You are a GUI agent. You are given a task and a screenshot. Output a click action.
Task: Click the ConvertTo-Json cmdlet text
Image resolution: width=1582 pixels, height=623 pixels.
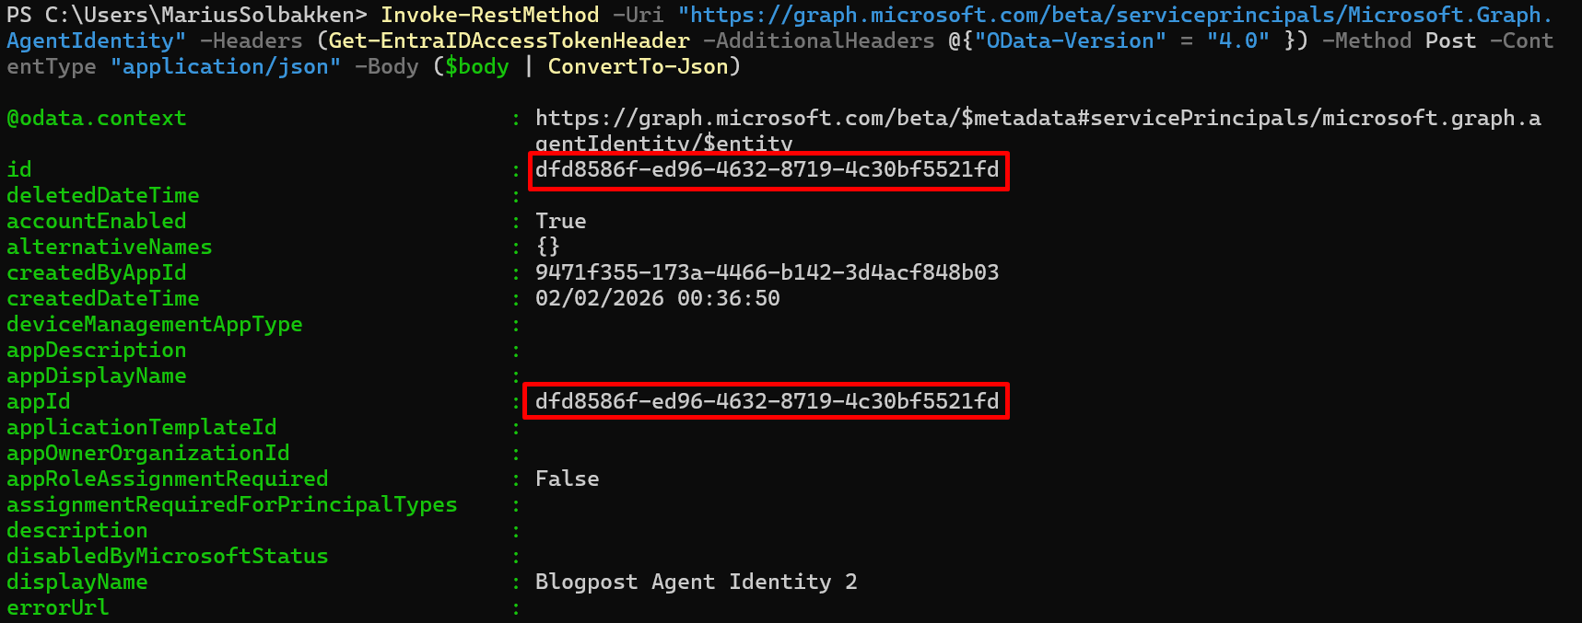click(638, 67)
